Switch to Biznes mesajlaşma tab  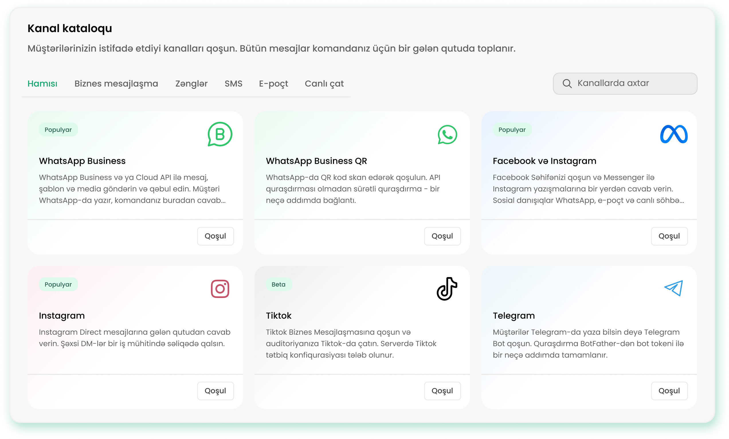pos(116,84)
